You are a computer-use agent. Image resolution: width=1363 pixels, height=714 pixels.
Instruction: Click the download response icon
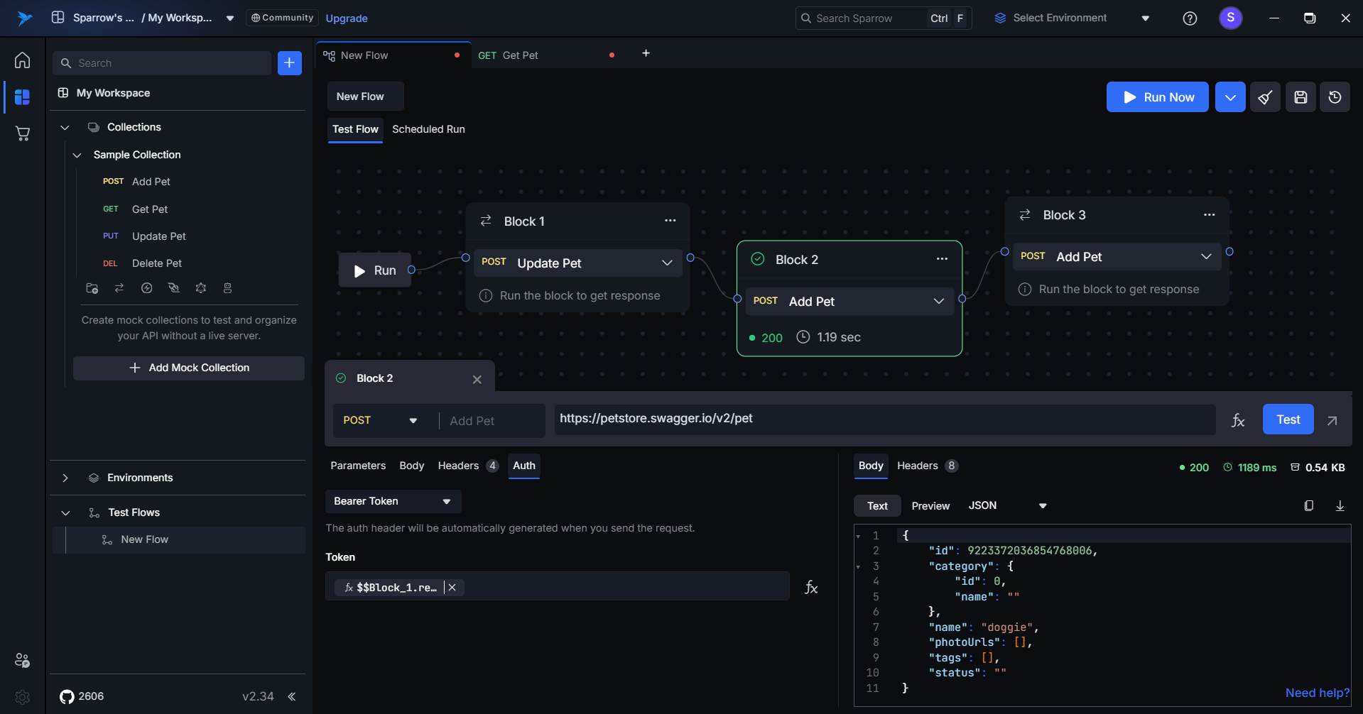pos(1340,505)
